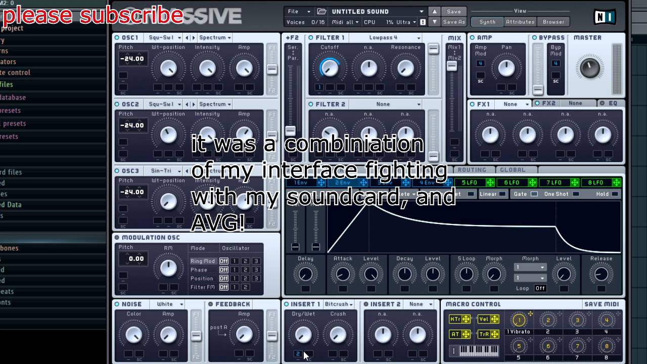
Task: Toggle FILTER 2 power button
Action: pyautogui.click(x=311, y=104)
